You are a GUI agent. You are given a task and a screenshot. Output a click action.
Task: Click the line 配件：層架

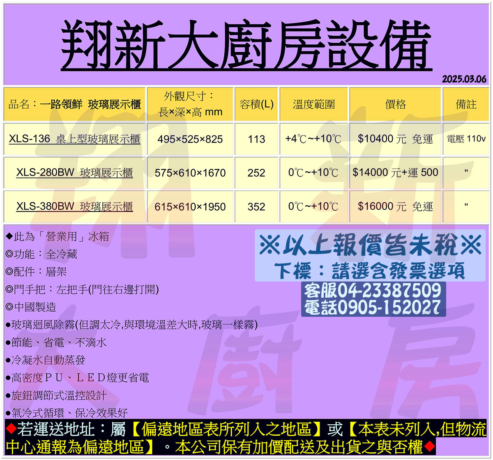click(36, 272)
